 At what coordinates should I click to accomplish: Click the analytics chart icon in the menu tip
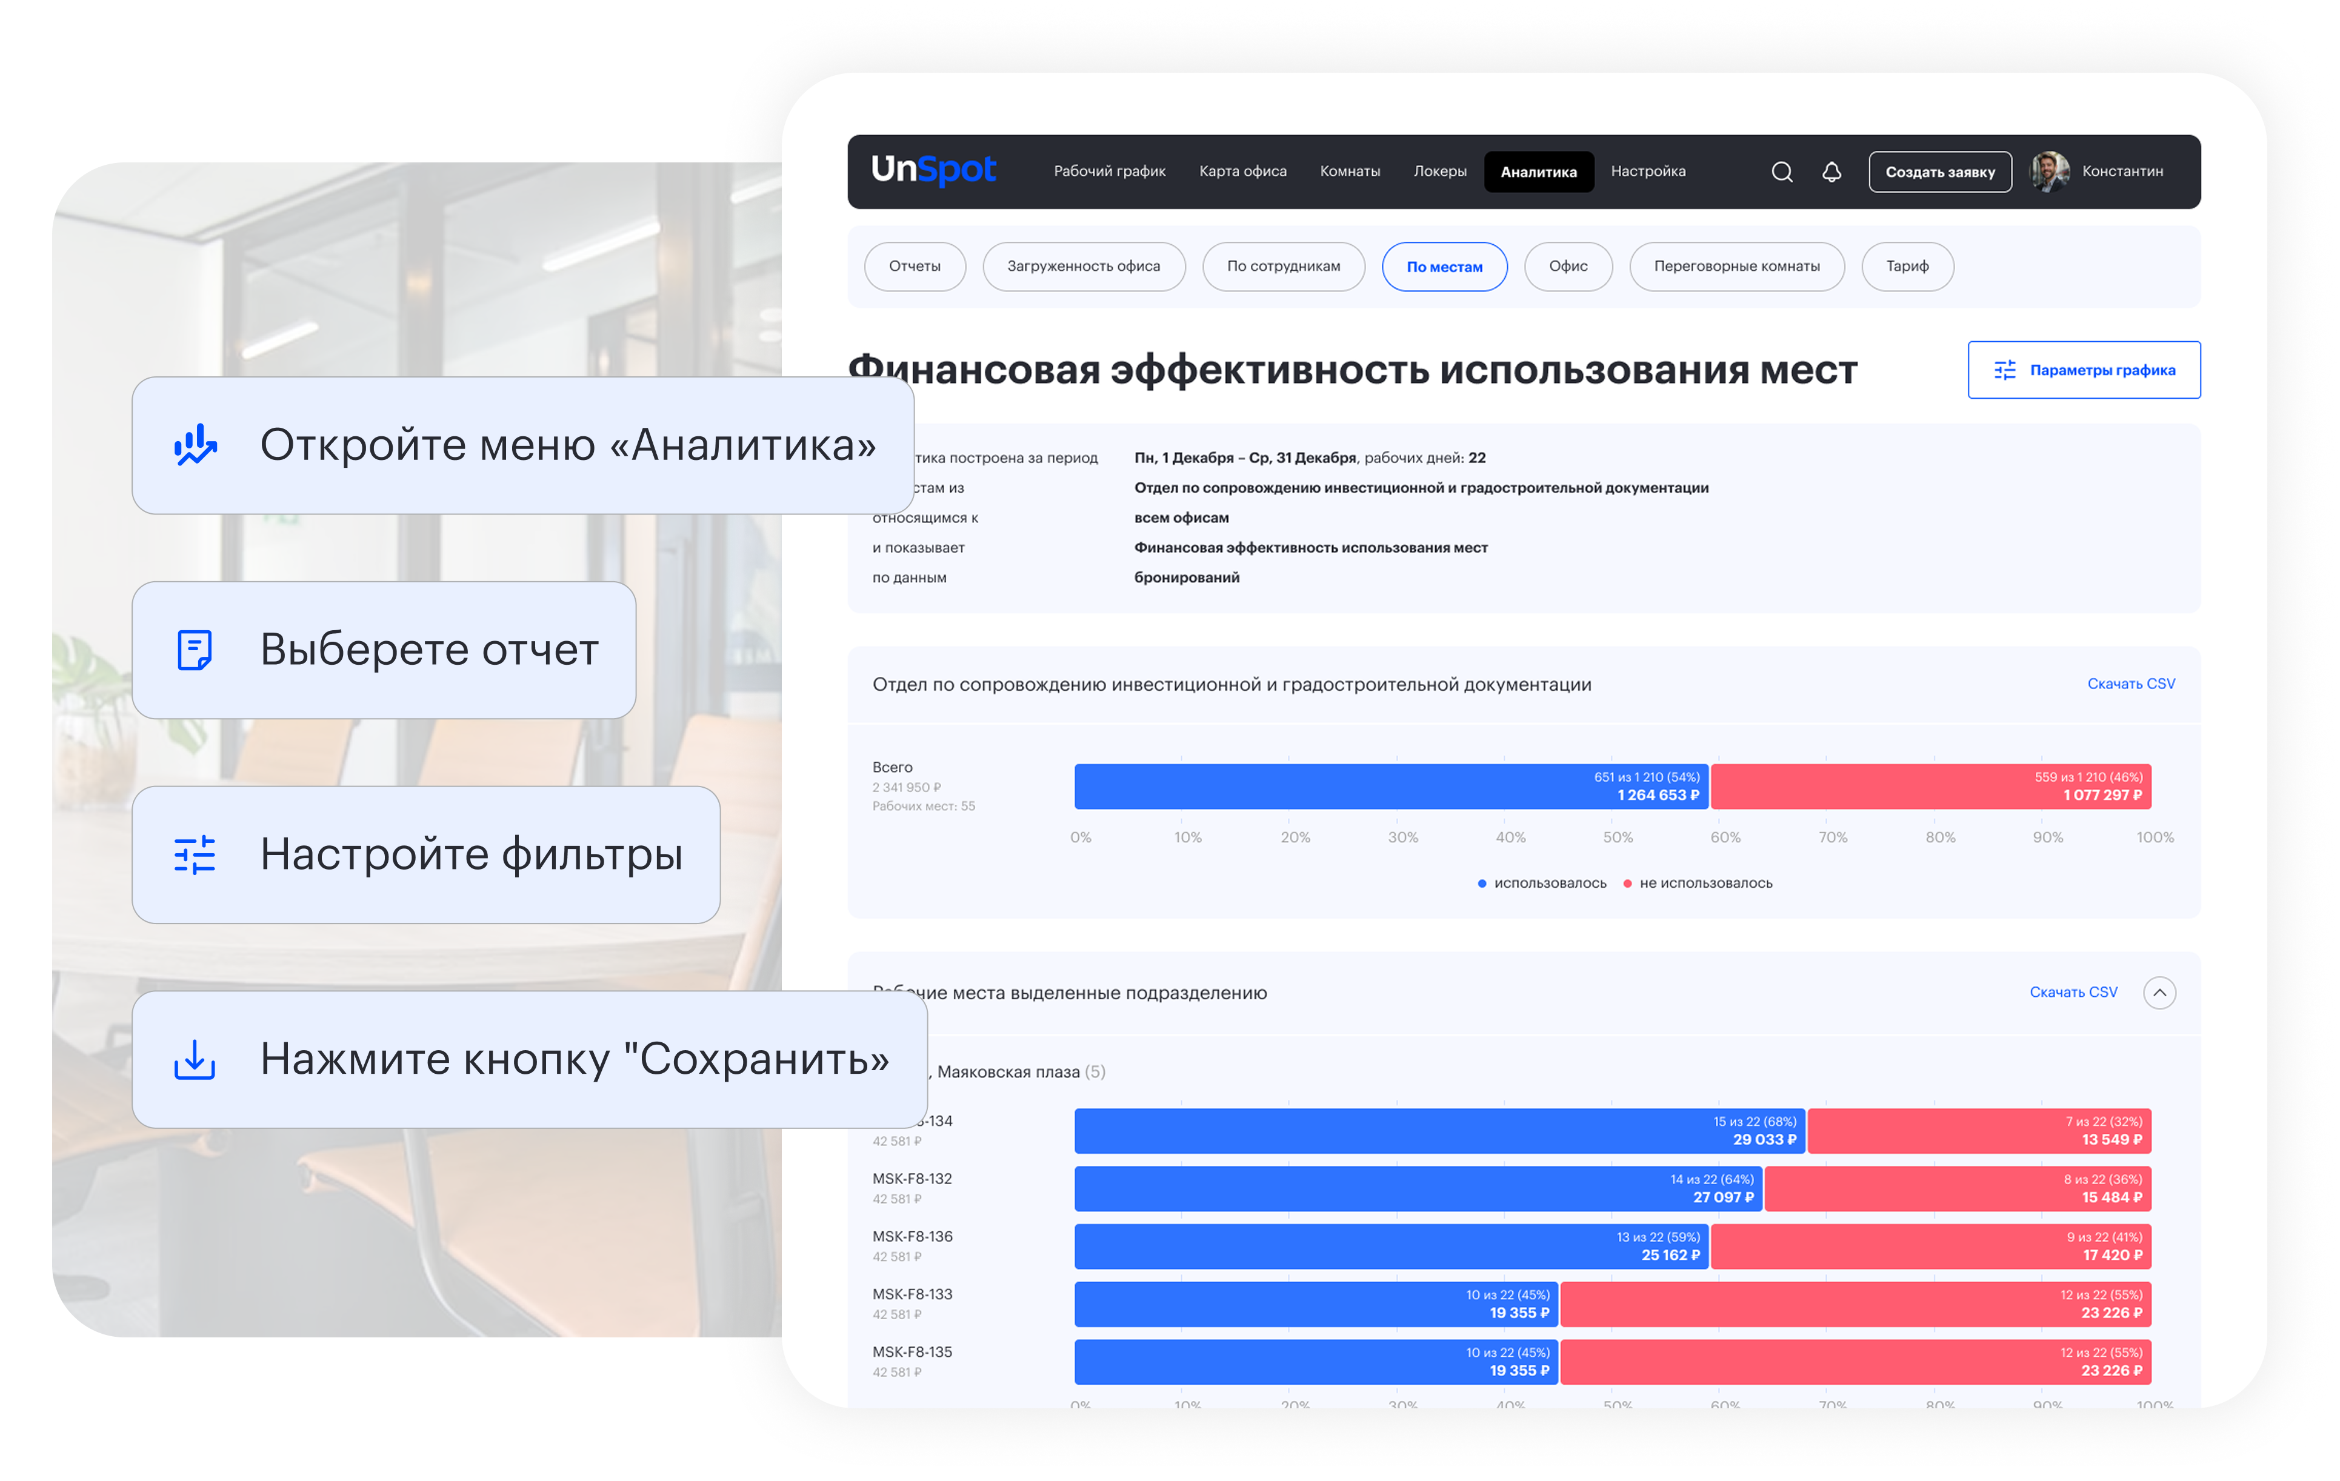(195, 445)
